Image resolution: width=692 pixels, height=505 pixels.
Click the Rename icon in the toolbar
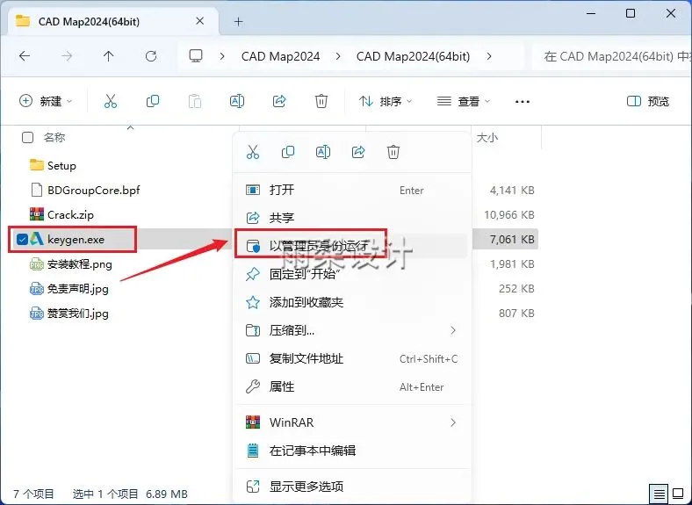[x=237, y=101]
